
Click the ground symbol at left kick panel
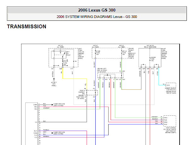(x=54, y=79)
